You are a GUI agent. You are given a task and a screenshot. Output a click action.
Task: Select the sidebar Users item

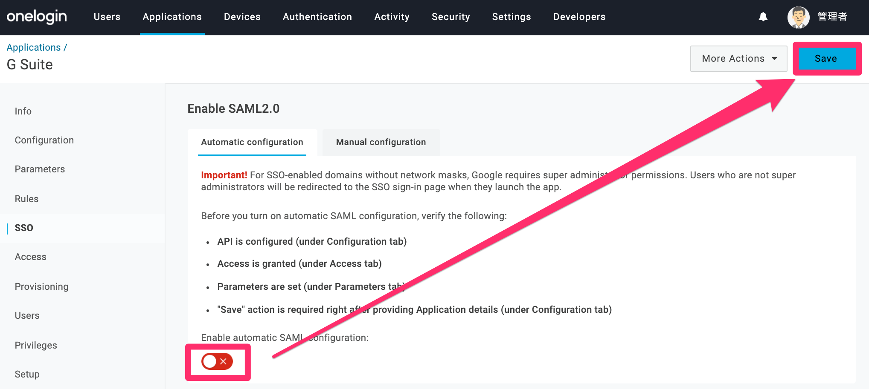click(27, 315)
